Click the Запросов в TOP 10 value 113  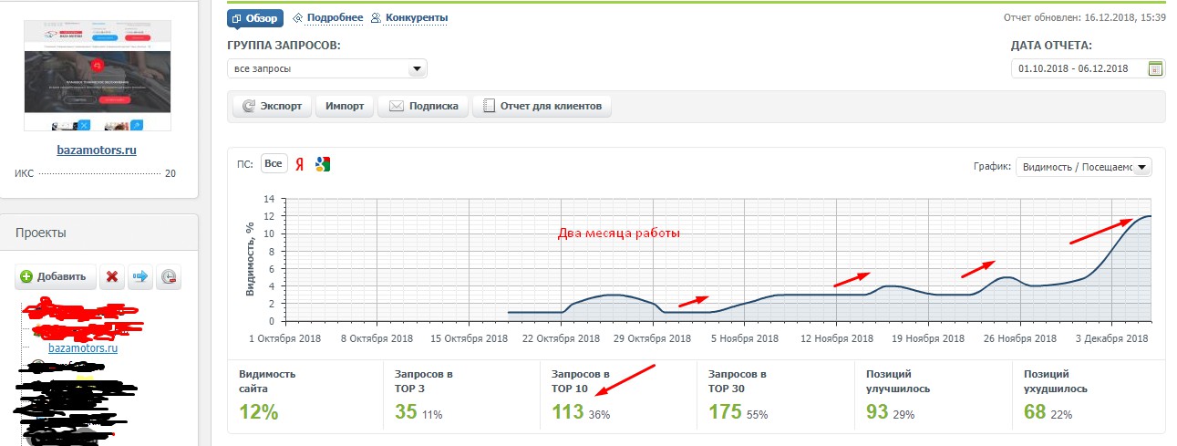pos(567,412)
